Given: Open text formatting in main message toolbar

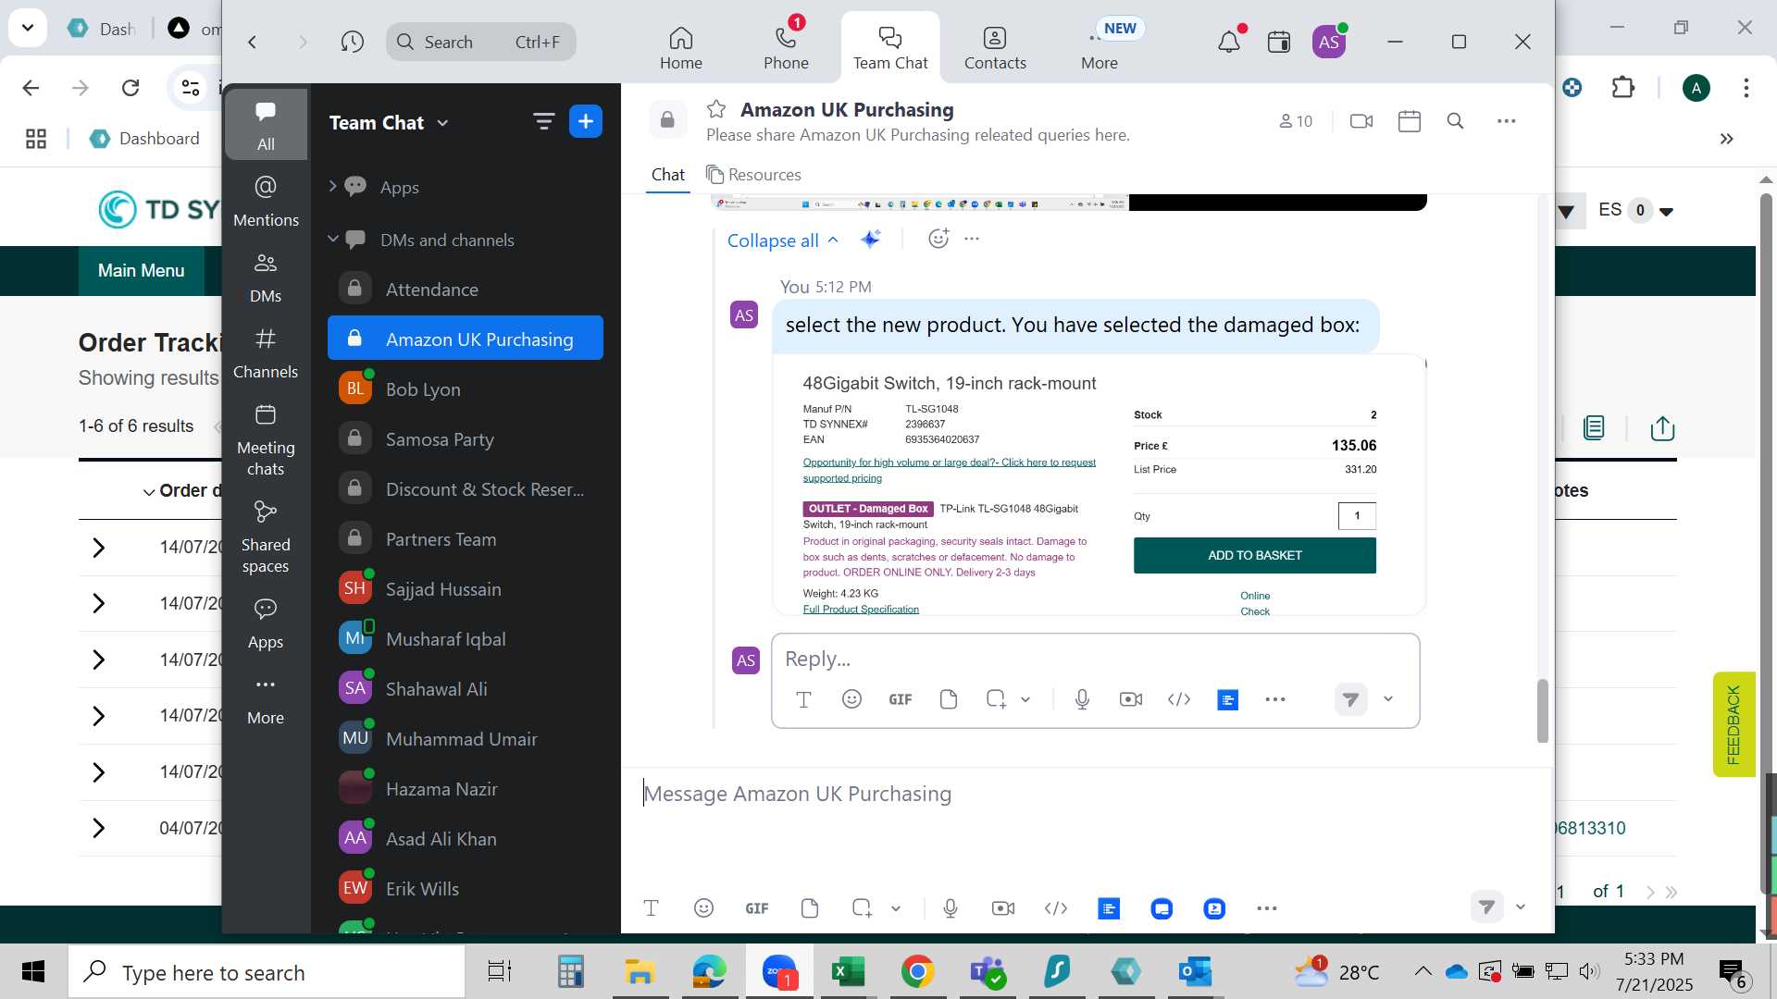Looking at the screenshot, I should (x=651, y=908).
